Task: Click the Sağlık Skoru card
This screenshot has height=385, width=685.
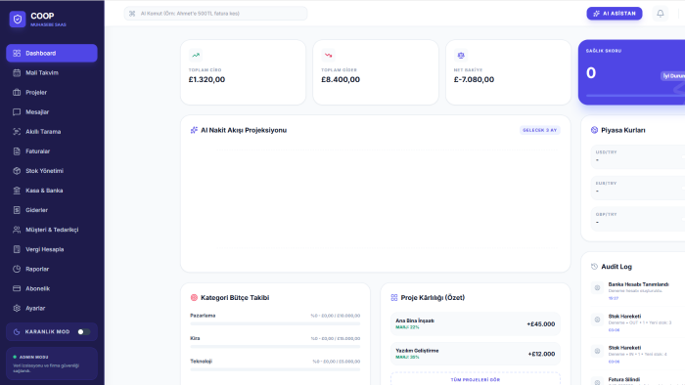Action: 632,72
